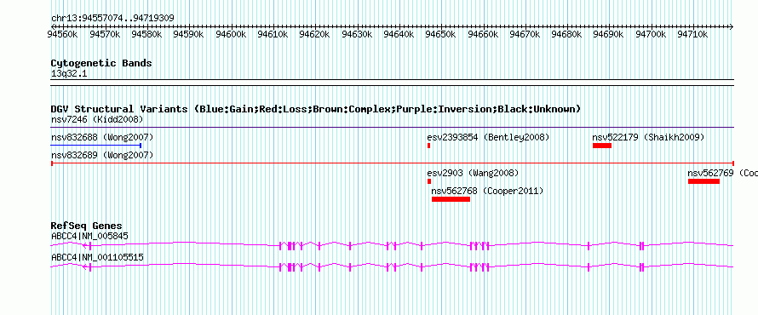Select the Cytogenetic Bands track title
Image resolution: width=758 pixels, height=315 pixels.
pyautogui.click(x=101, y=63)
